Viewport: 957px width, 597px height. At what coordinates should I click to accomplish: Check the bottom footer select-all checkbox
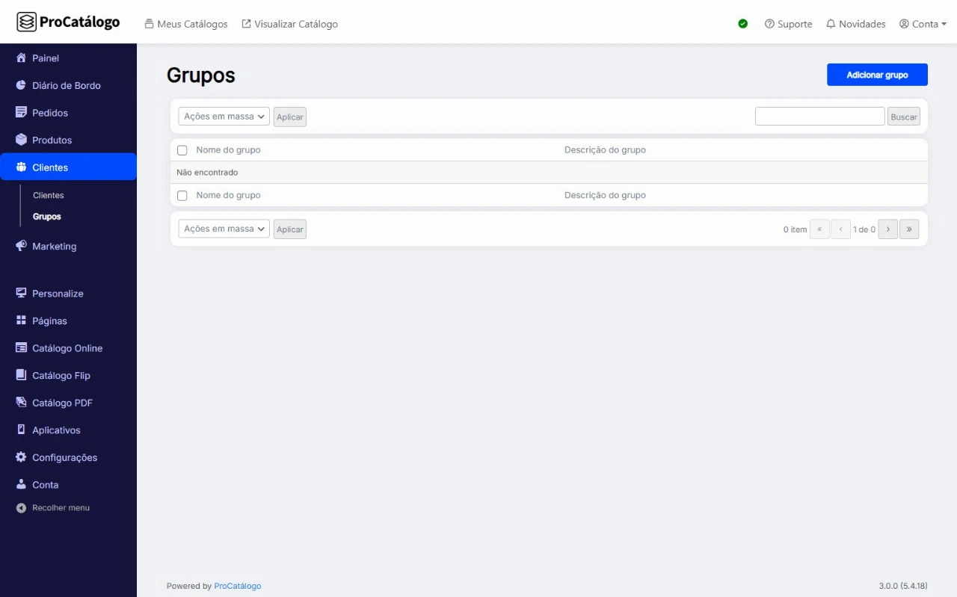(182, 196)
